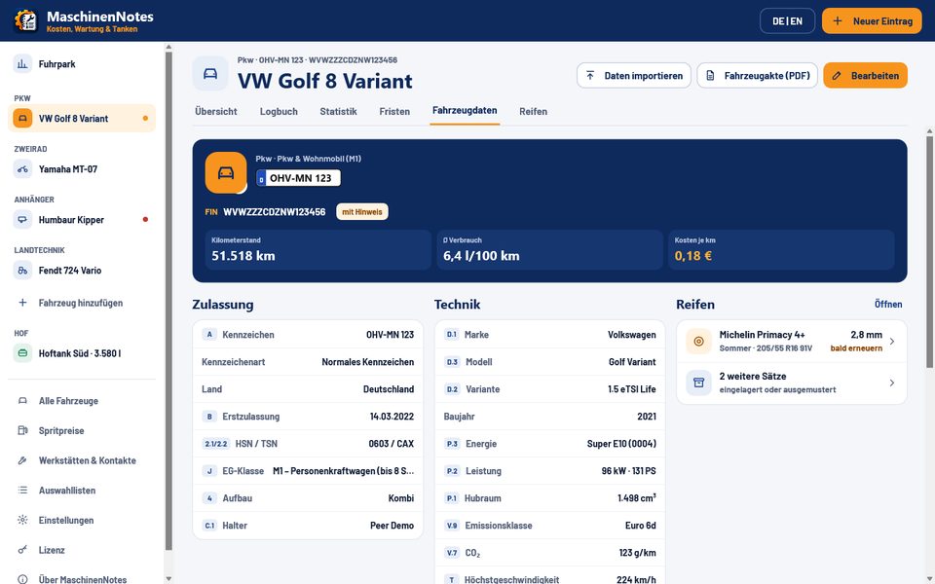Select the Yamaha MT-07 motorcycle icon
Screen dimensions: 935x584
[22, 169]
